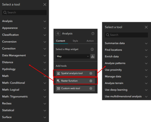Expand Find locations chevron
Viewport: 151px width, 122px height.
[146, 50]
